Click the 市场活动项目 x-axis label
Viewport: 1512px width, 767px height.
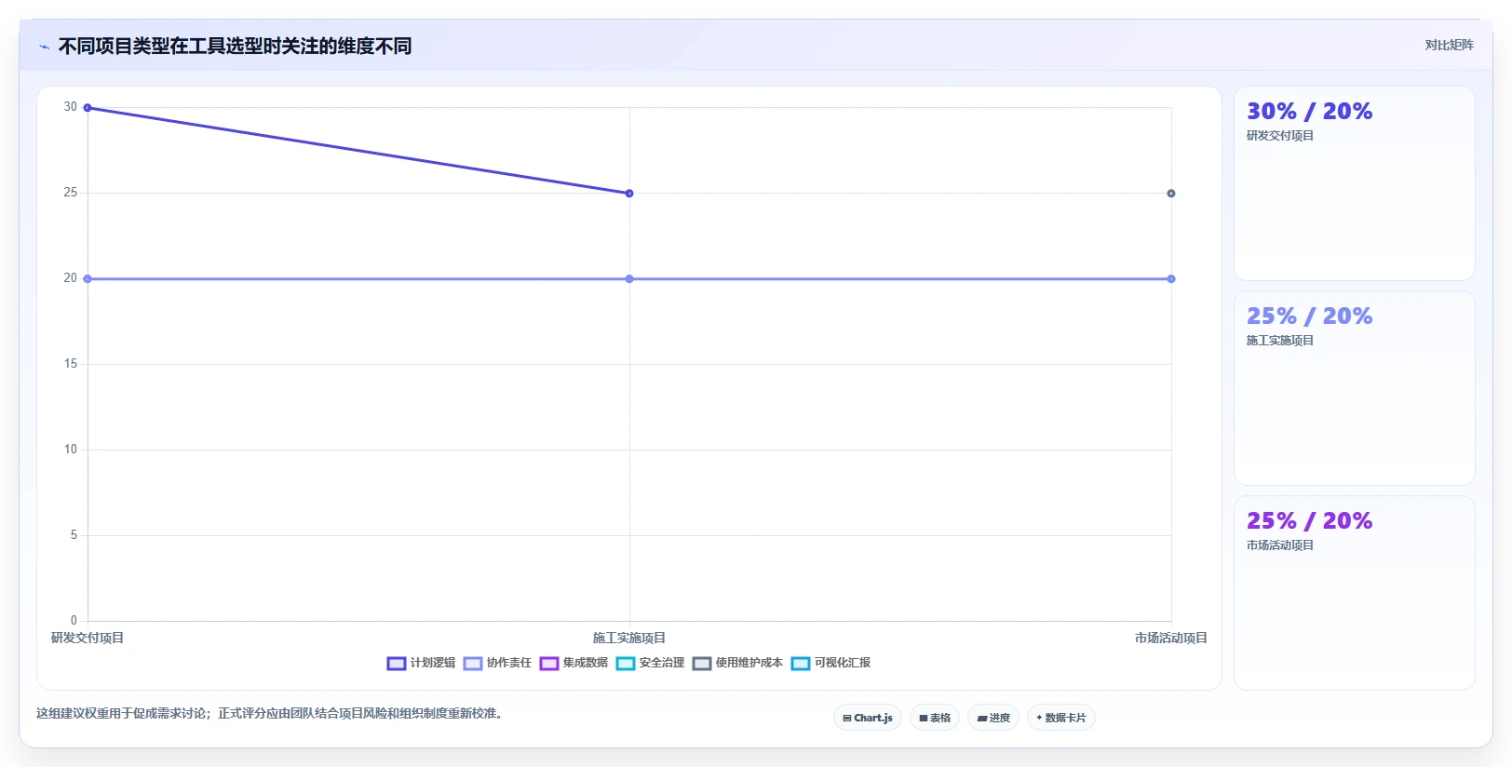point(1171,638)
